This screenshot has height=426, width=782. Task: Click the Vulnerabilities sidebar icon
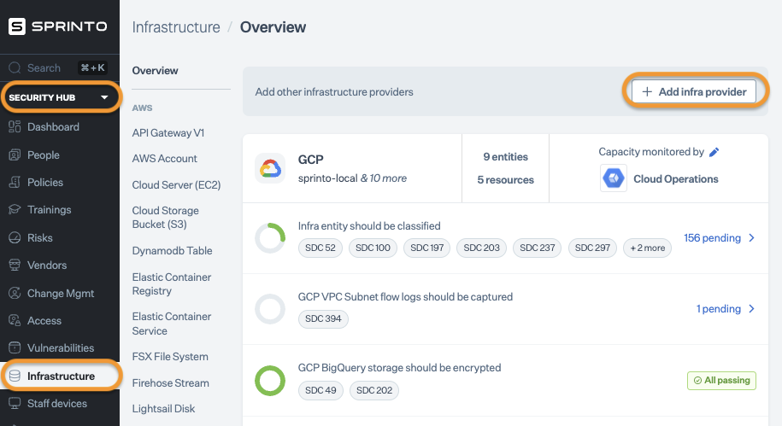[x=15, y=347]
